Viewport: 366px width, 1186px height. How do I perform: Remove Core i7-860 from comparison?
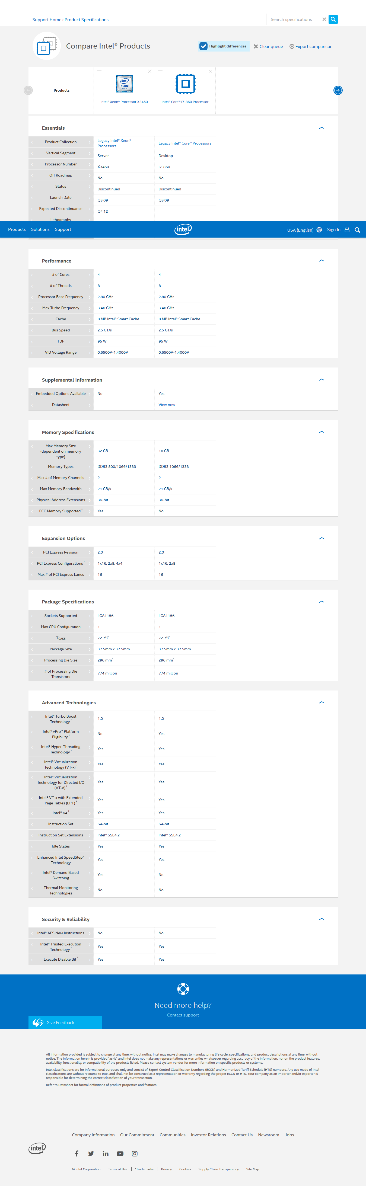point(210,71)
